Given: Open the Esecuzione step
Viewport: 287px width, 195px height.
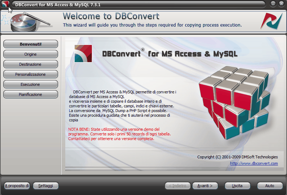Looking at the screenshot, I should [31, 84].
